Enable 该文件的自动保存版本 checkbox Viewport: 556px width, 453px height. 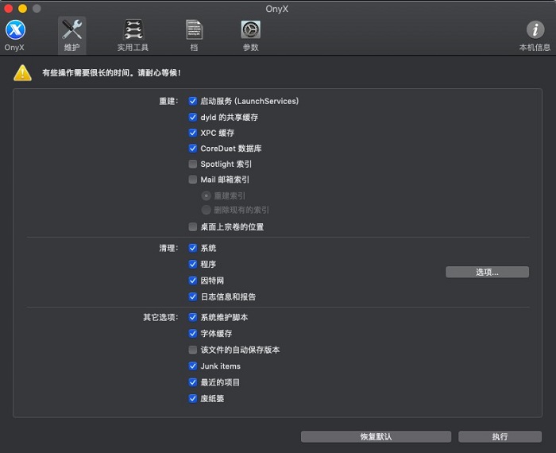point(192,350)
